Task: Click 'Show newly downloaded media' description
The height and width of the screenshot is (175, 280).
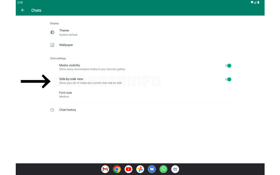Action: 92,69
